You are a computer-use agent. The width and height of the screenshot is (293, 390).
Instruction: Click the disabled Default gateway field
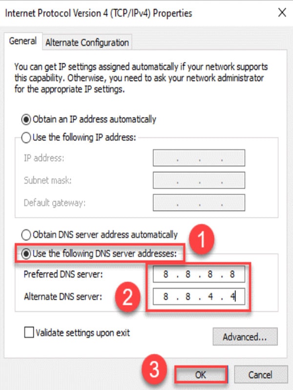click(199, 202)
